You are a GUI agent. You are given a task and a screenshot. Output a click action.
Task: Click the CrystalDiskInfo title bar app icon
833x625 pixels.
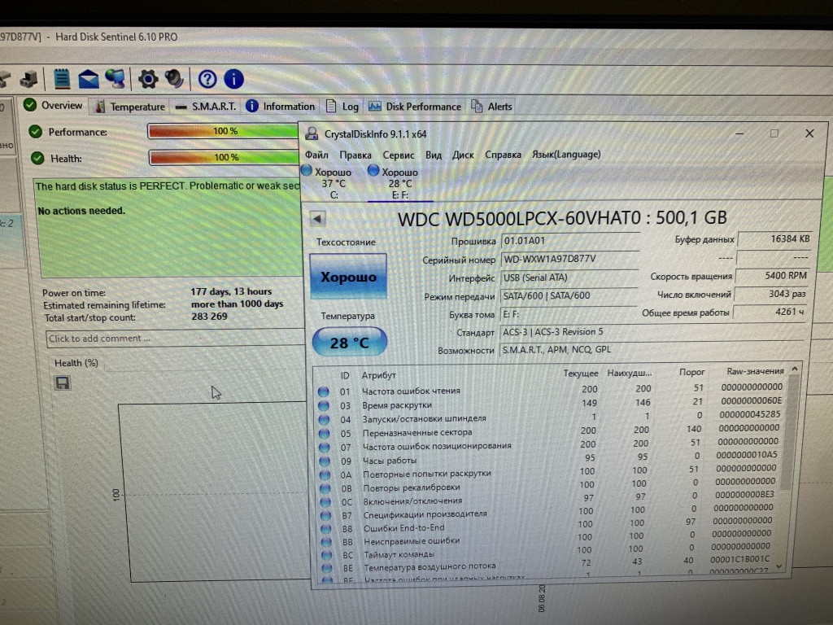tap(312, 133)
